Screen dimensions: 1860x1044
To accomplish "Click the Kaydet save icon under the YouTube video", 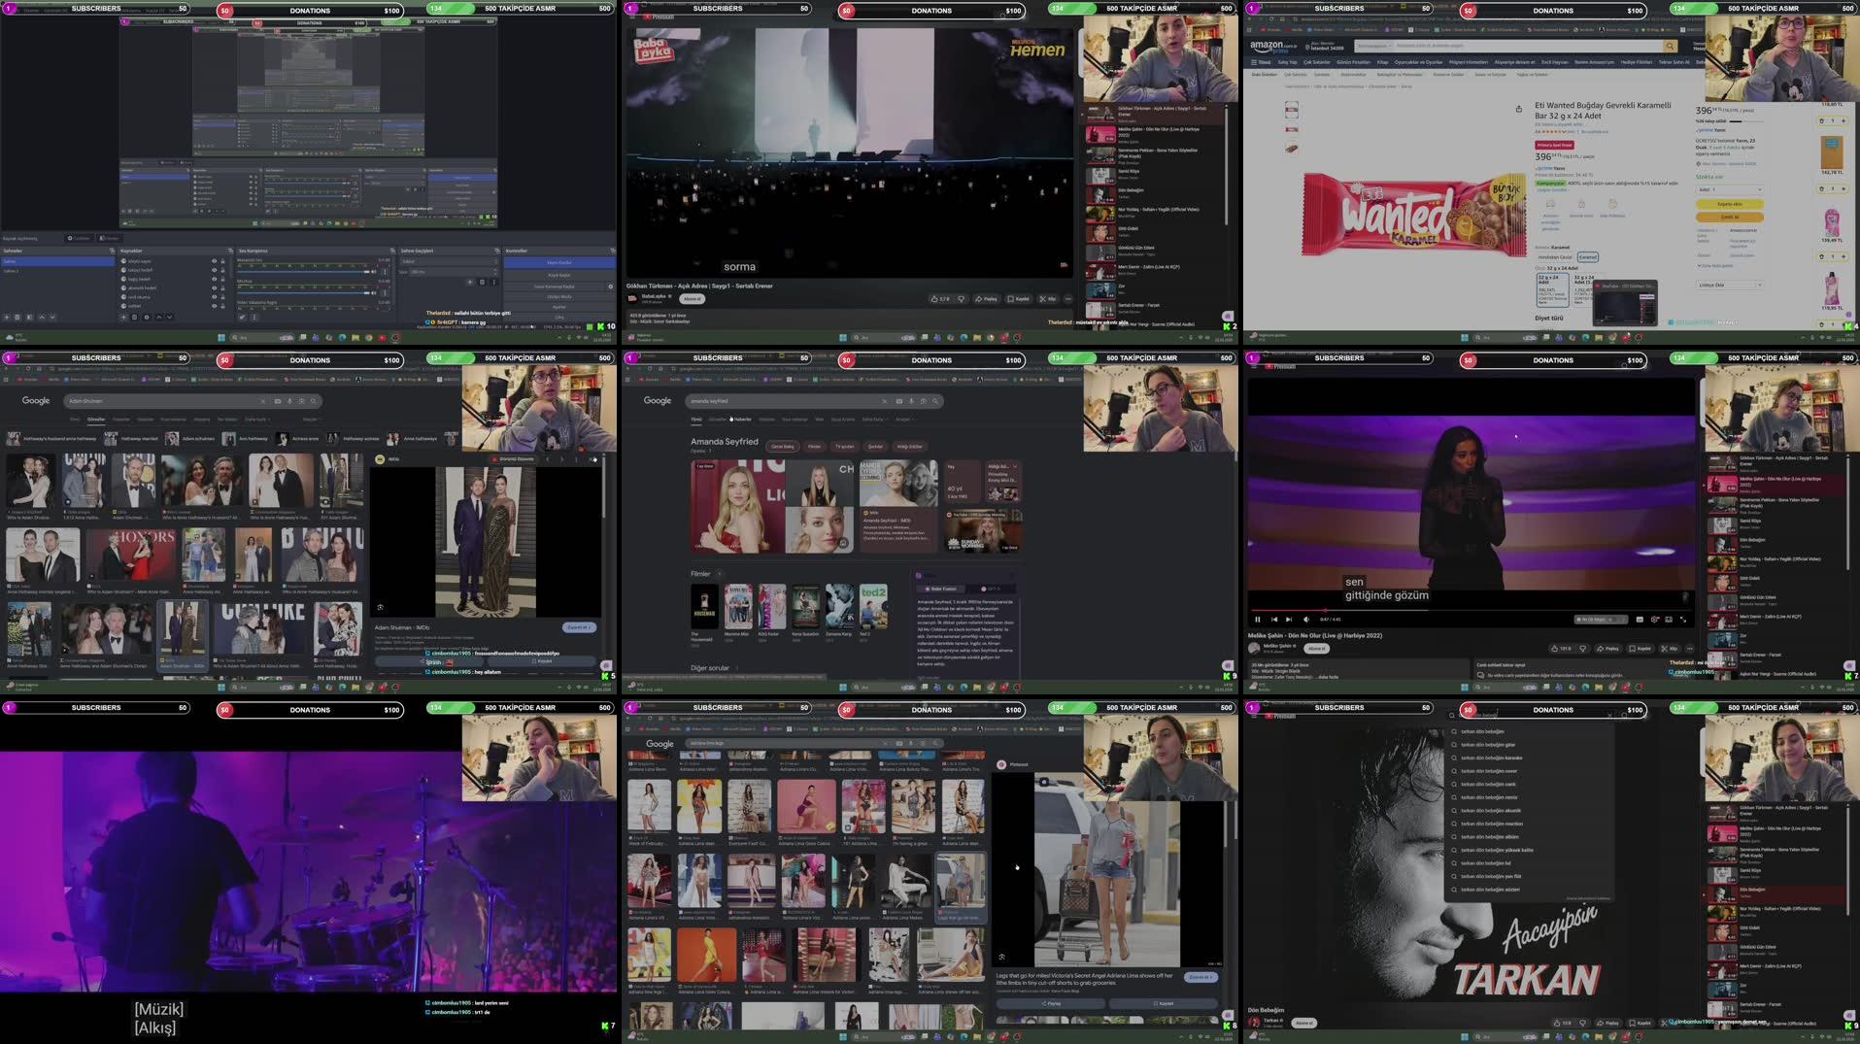I will tap(1010, 299).
